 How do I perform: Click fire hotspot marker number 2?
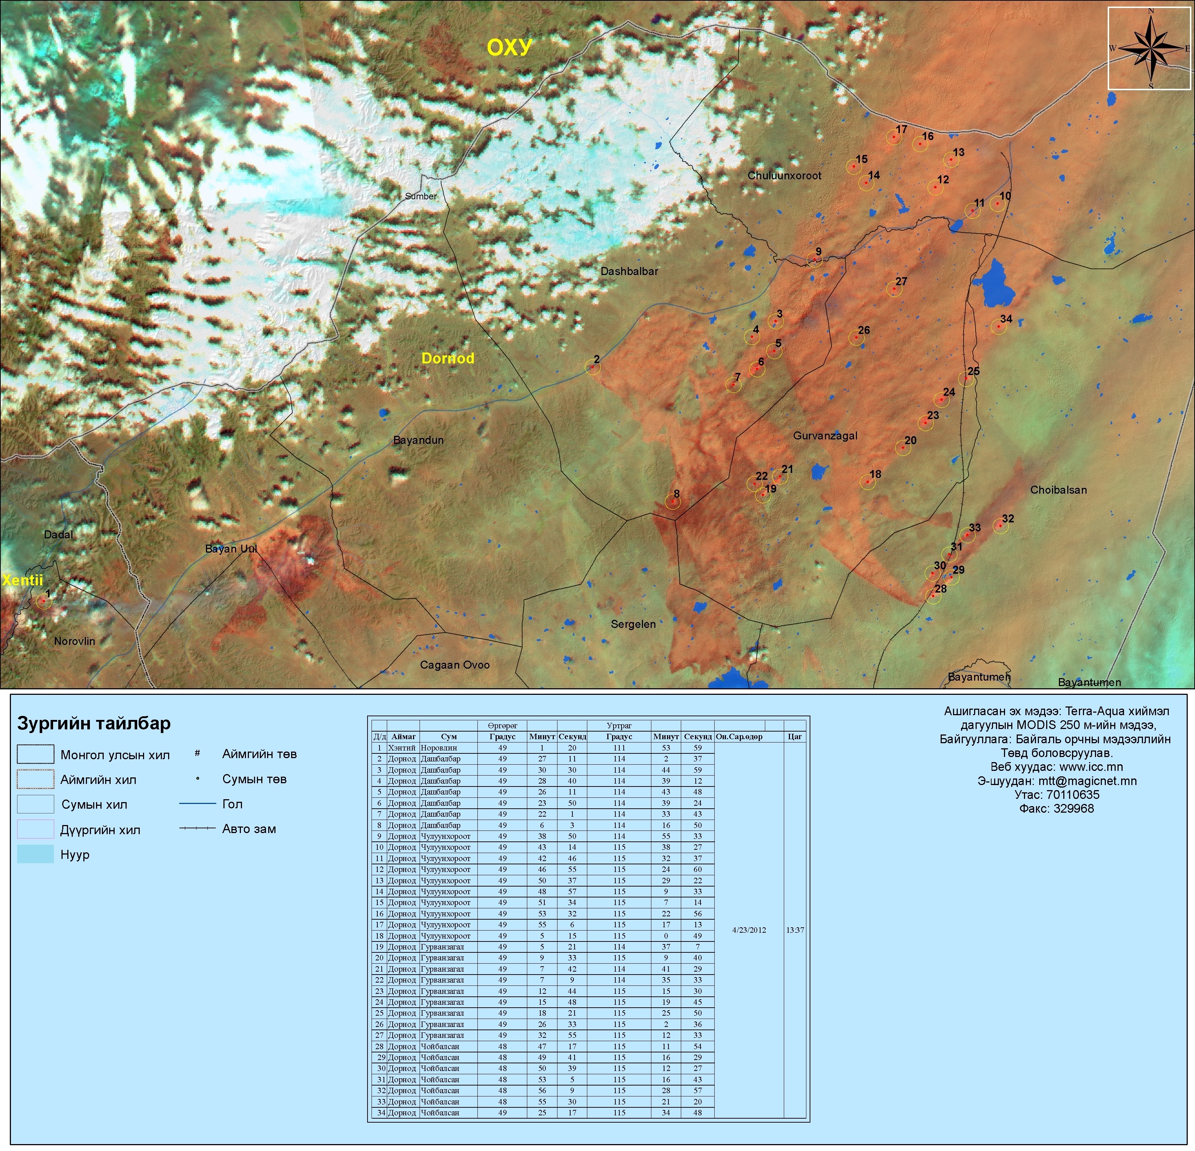coord(592,366)
